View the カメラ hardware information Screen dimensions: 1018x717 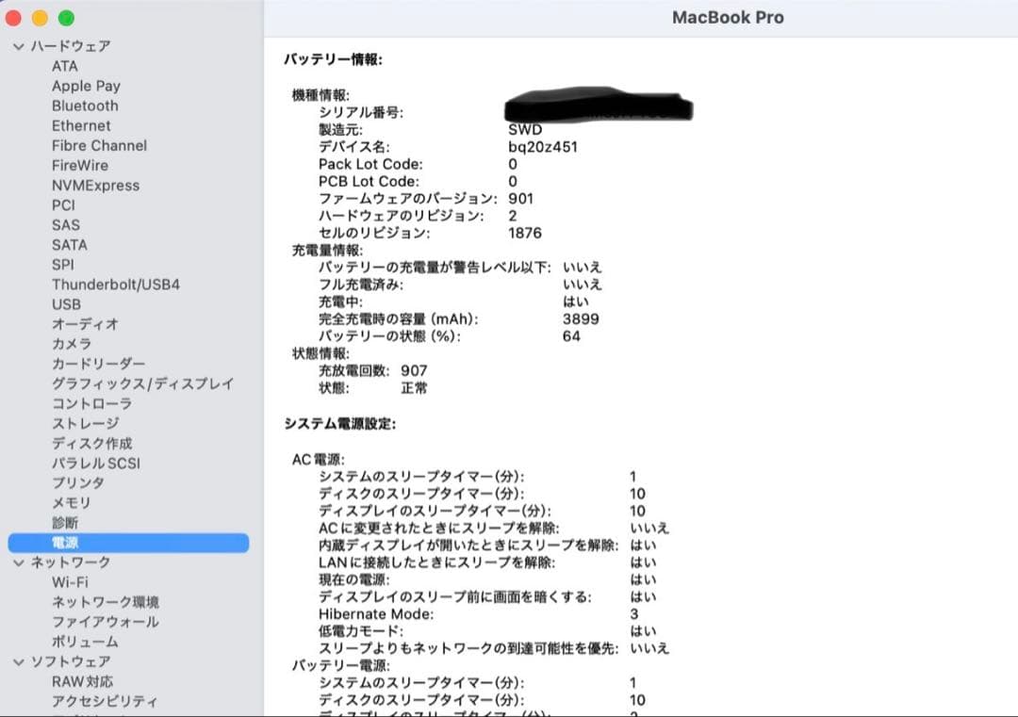pyautogui.click(x=70, y=344)
